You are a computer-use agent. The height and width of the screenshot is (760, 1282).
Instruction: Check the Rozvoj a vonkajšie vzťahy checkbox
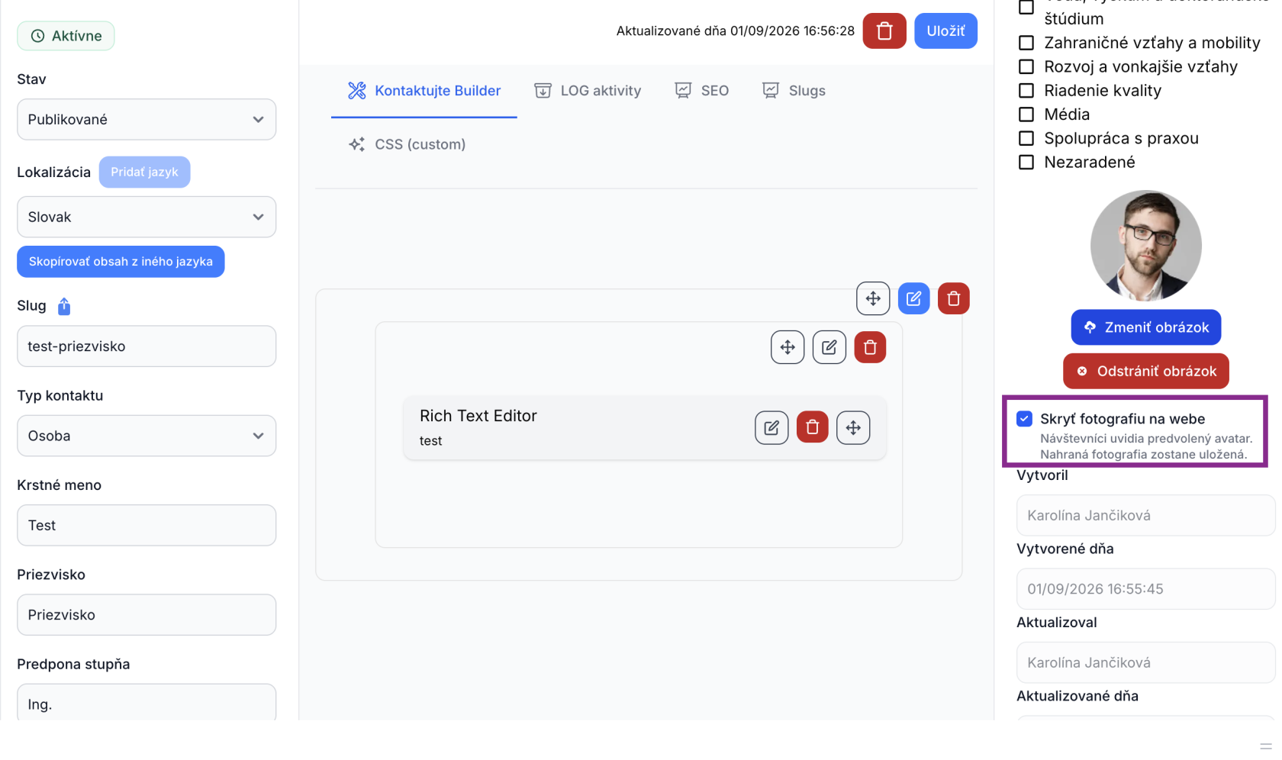(1026, 66)
